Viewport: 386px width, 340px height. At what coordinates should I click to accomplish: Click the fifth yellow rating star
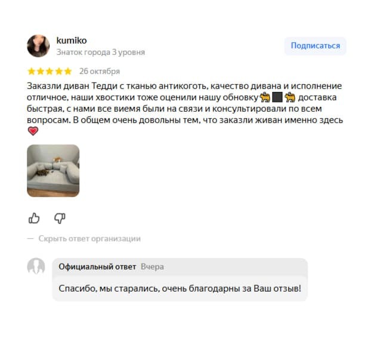pos(67,71)
